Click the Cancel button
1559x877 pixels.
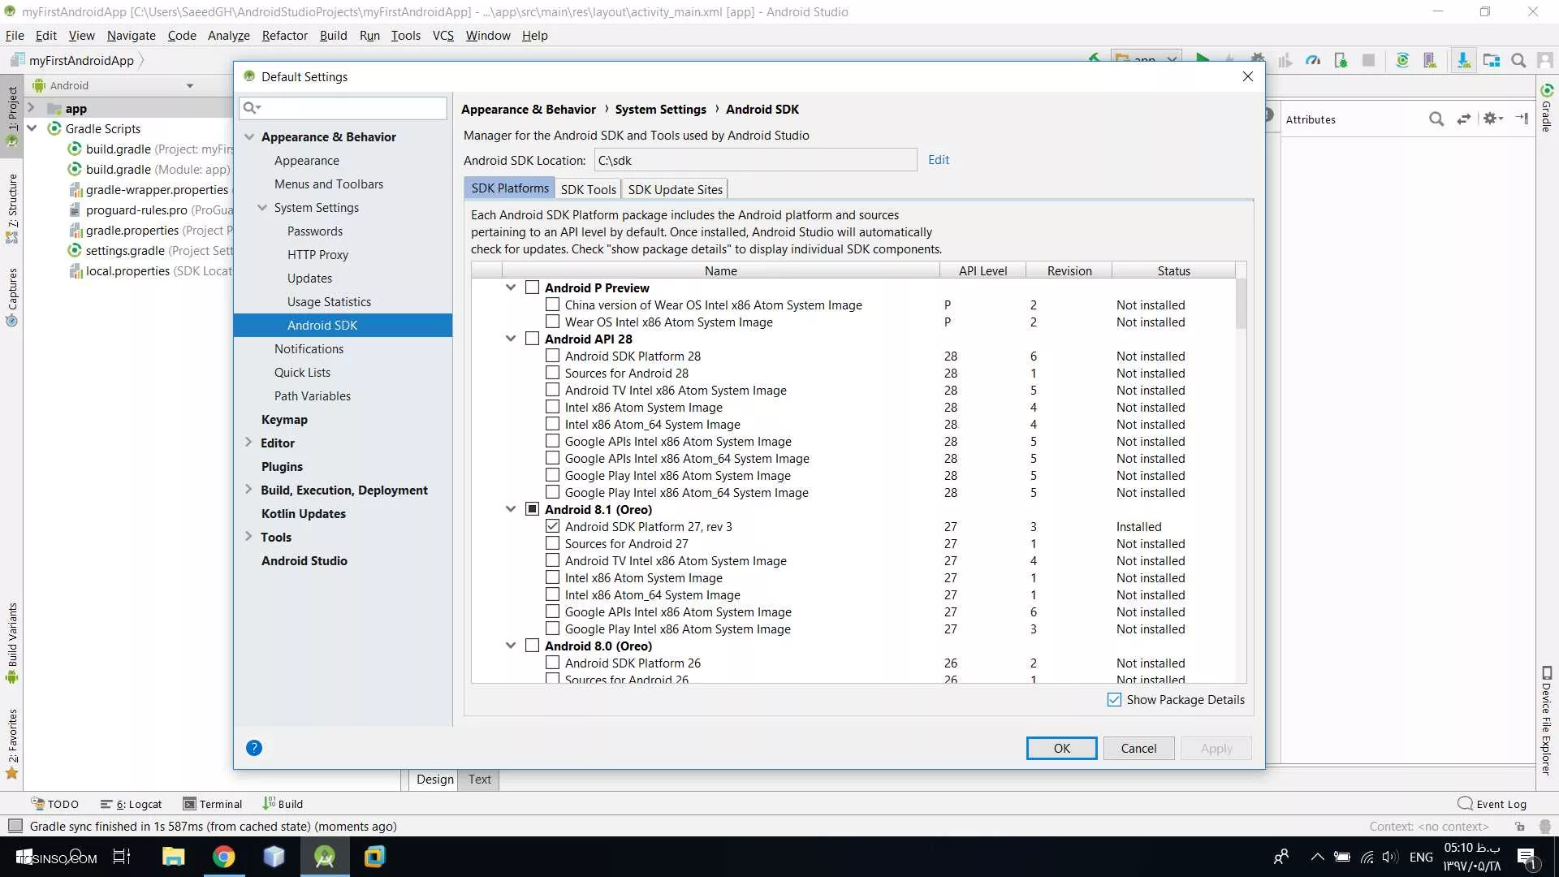(1138, 748)
